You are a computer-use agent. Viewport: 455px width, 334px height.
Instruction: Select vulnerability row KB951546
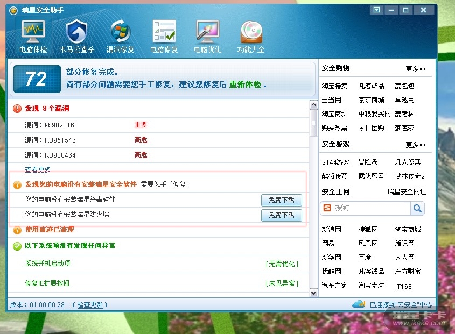pyautogui.click(x=158, y=140)
